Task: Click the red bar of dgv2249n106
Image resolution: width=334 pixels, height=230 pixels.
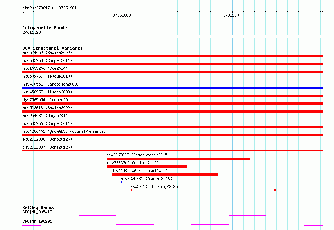Action: 165,174
